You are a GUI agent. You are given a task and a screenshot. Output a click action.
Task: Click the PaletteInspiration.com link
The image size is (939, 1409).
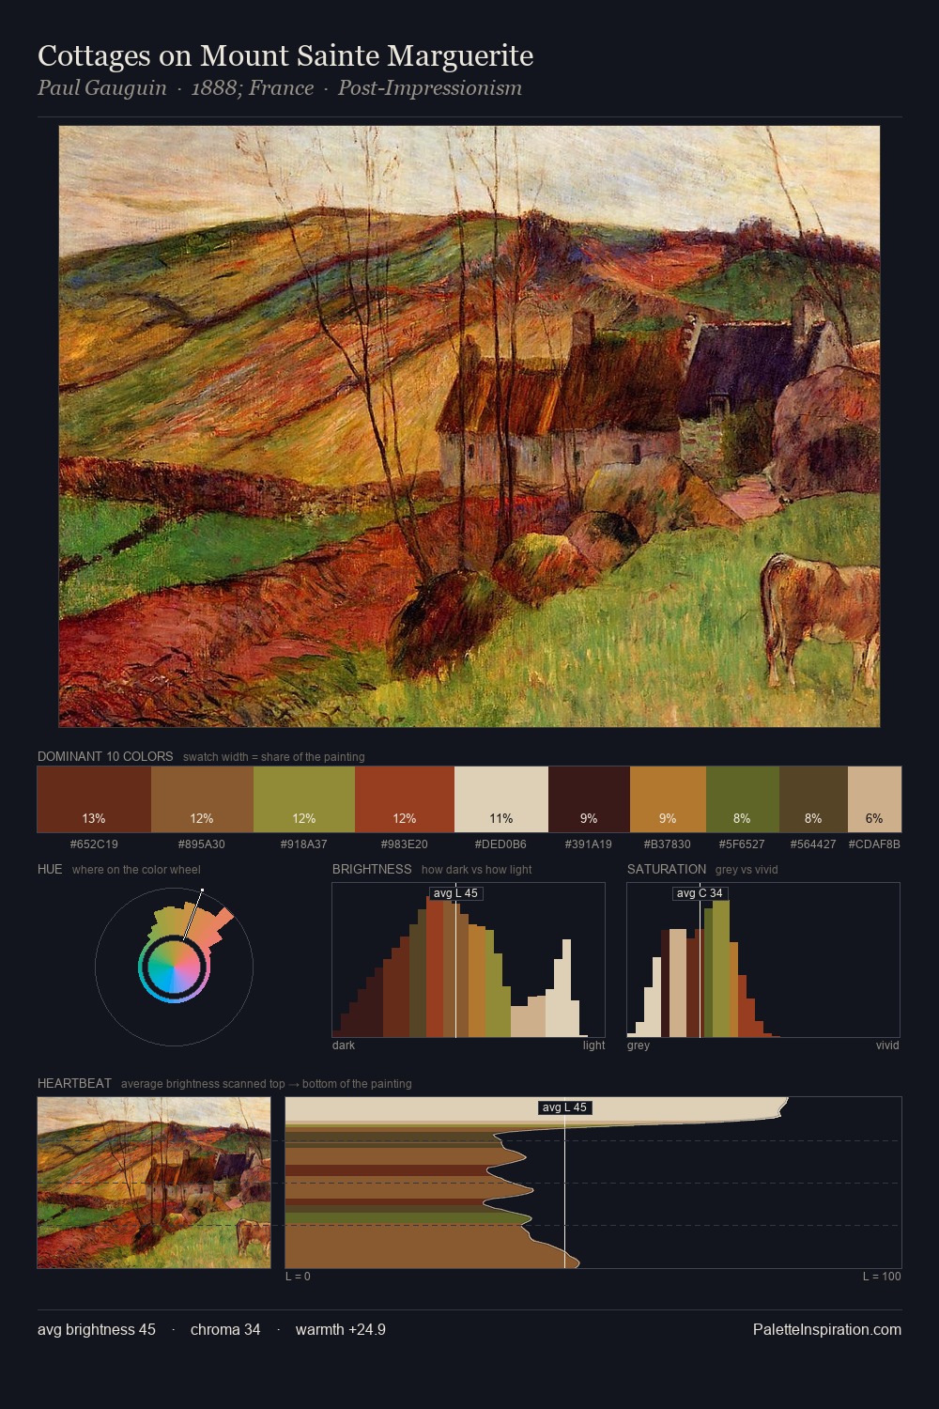click(x=827, y=1329)
